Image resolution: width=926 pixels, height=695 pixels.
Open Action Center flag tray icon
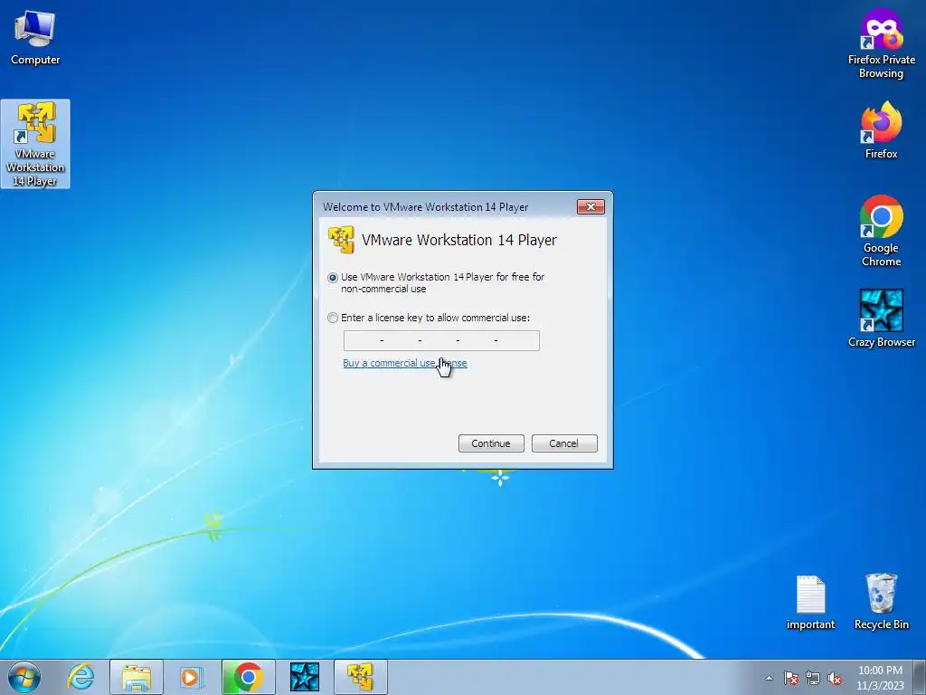[x=791, y=678]
